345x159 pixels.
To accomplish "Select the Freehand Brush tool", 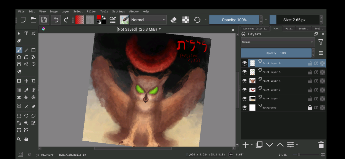I will point(19,50).
